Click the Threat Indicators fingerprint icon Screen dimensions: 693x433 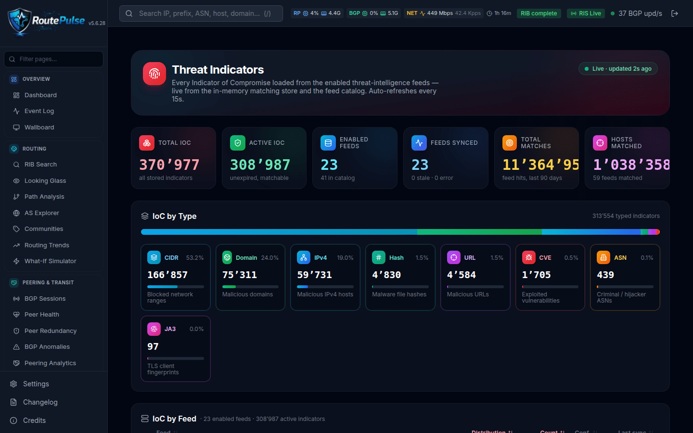tap(154, 74)
